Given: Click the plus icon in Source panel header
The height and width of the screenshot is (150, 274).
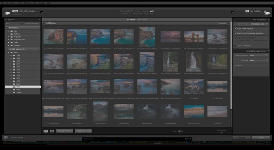Looking at the screenshot, I should pyautogui.click(x=39, y=20).
